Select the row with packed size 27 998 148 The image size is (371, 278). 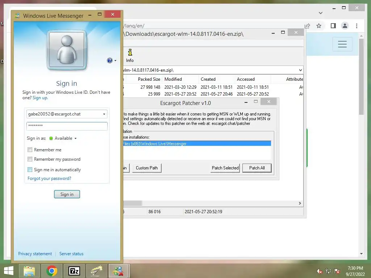(x=213, y=87)
